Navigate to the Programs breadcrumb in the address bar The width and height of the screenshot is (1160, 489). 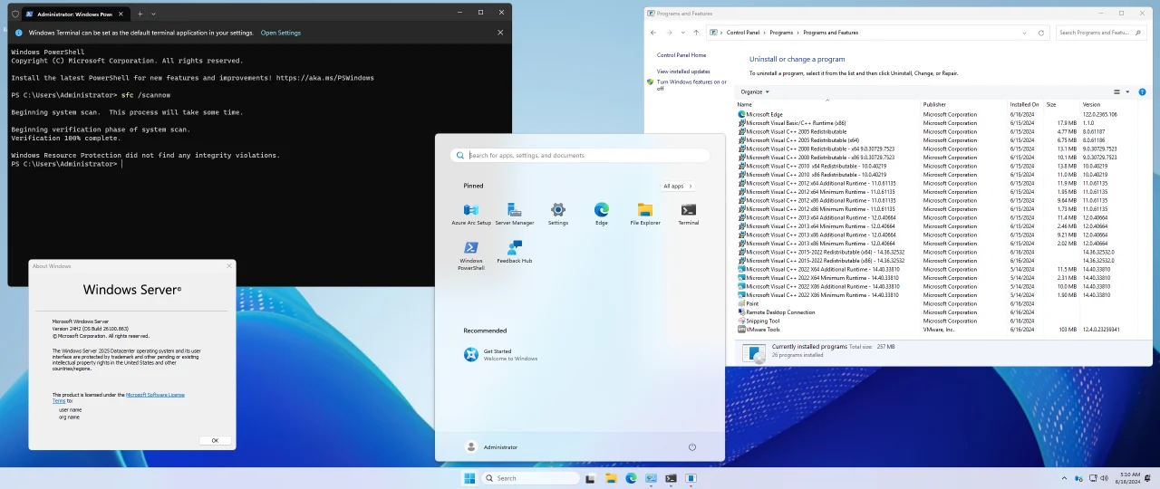point(781,33)
